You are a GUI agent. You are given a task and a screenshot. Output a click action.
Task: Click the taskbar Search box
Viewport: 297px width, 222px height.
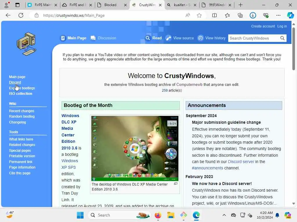119,215
